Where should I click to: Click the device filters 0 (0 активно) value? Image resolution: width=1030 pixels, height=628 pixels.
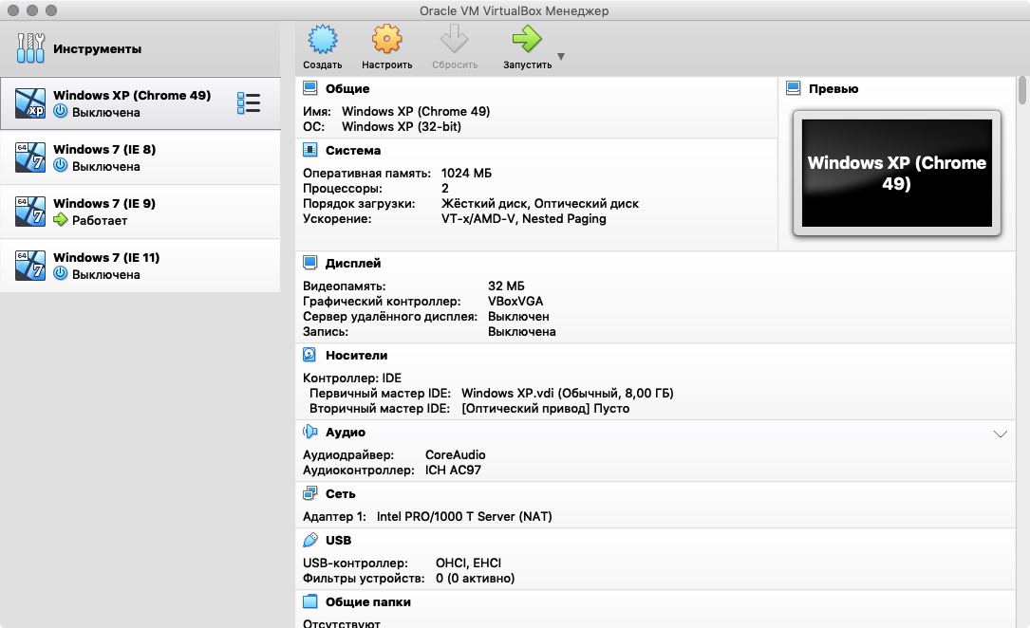point(475,578)
